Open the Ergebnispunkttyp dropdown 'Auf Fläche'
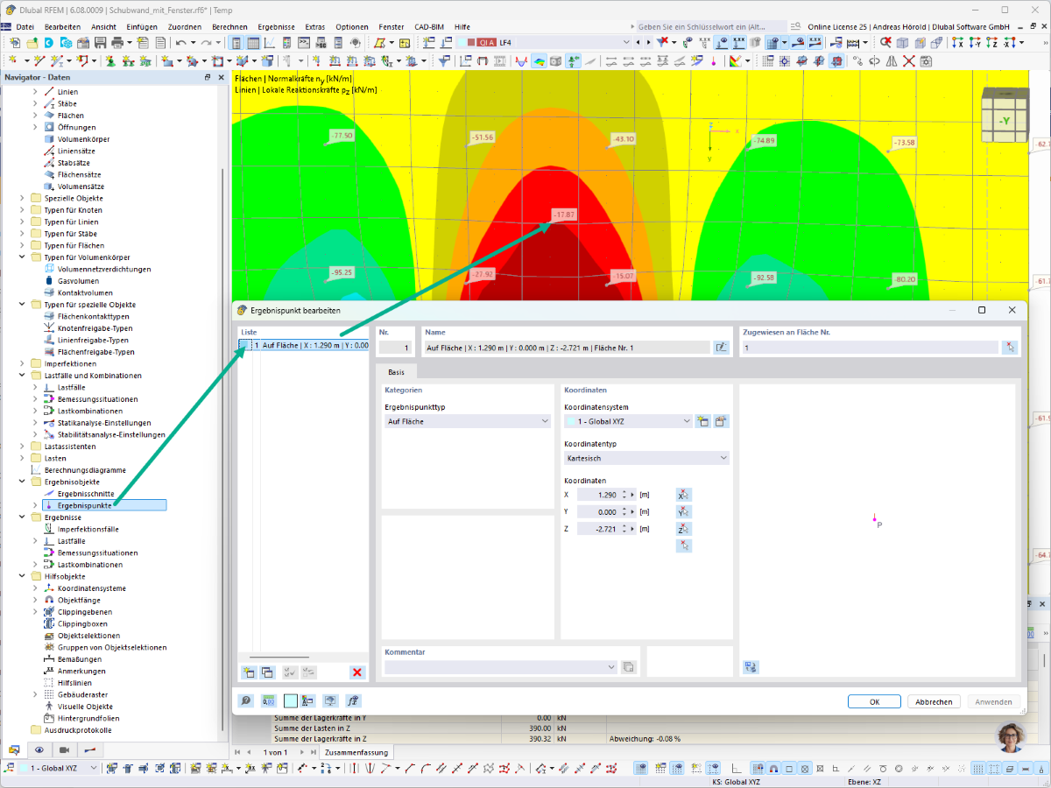 pyautogui.click(x=468, y=421)
